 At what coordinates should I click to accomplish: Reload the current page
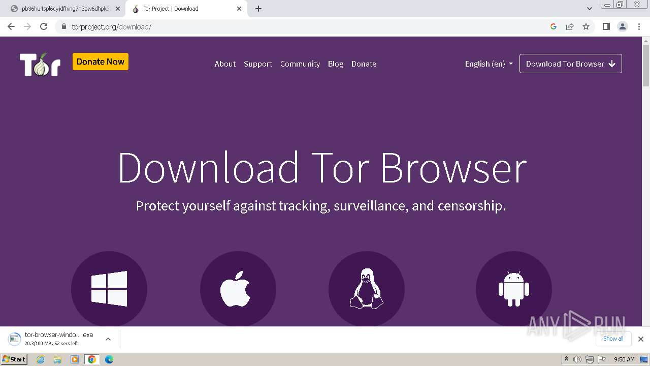[x=44, y=26]
